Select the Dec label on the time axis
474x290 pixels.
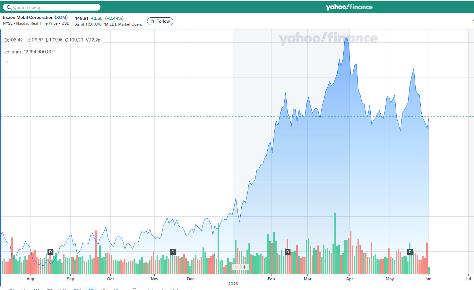coord(191,279)
